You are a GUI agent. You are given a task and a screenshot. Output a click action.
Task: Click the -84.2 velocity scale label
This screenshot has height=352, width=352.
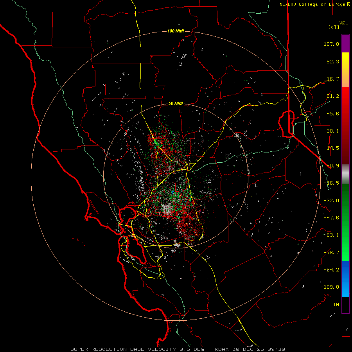331,270
